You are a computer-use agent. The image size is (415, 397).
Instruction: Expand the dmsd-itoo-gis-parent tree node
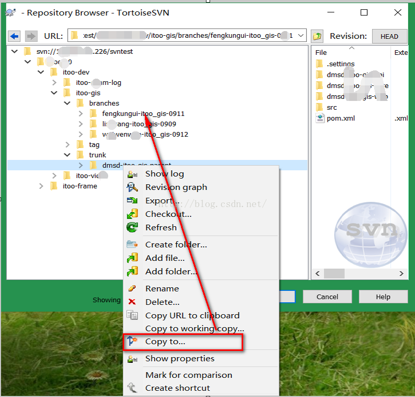tap(81, 165)
